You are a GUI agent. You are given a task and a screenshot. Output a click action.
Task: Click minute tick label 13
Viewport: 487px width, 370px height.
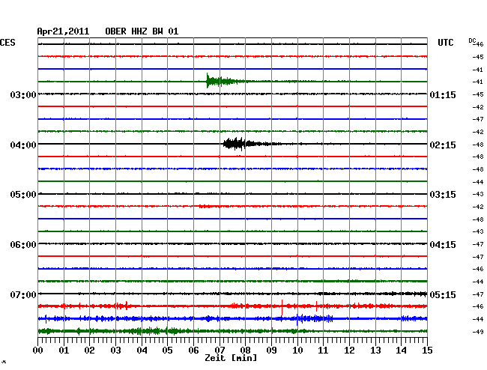click(x=375, y=351)
